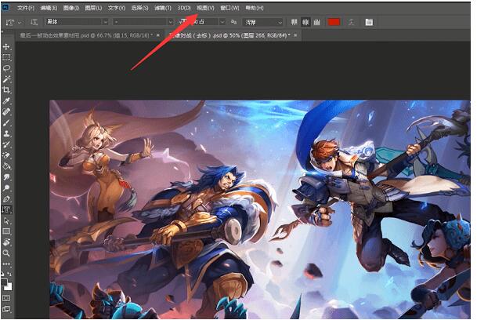Screen dimensions: 477x320
Task: Open the Edit Toolbar three-dots button
Action: pos(6,264)
